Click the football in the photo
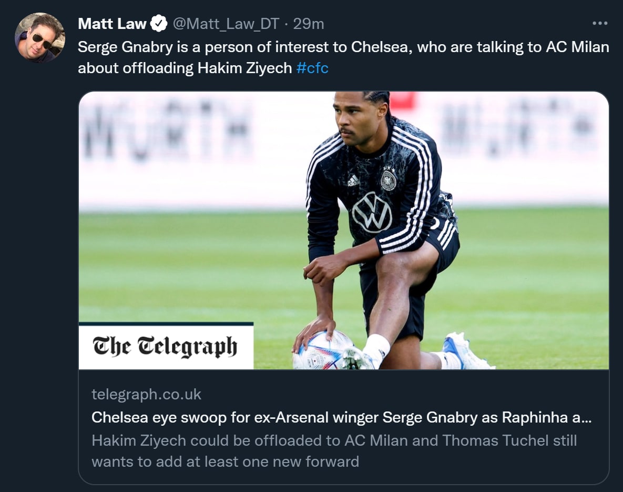Screen dimensions: 623x492 [x=322, y=352]
